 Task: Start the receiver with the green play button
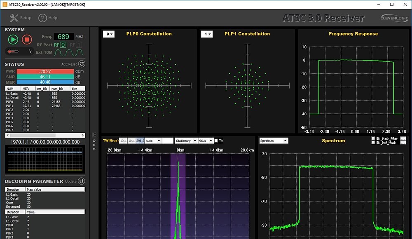[x=13, y=40]
